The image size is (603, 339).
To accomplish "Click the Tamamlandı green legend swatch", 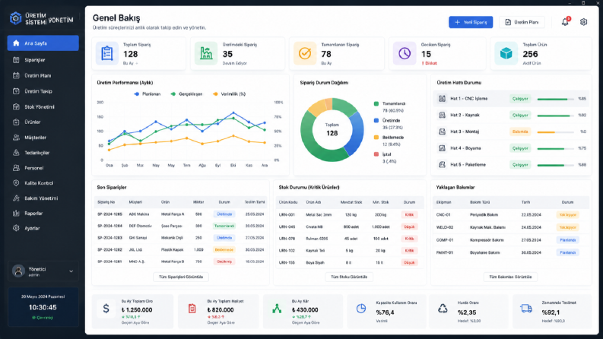I will pos(376,104).
